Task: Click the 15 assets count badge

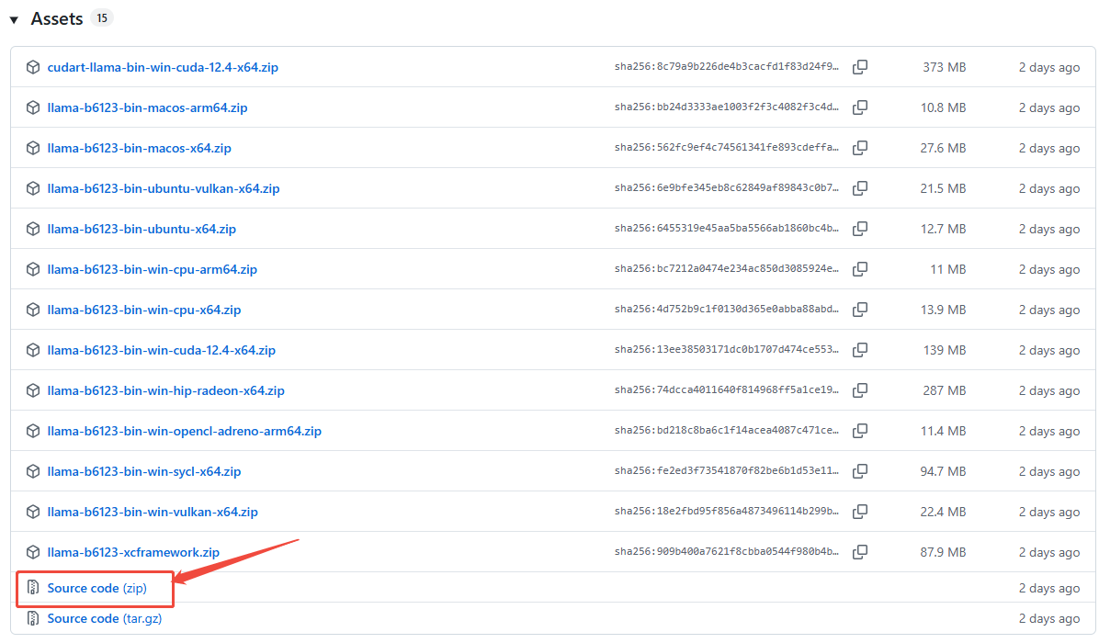Action: (102, 18)
